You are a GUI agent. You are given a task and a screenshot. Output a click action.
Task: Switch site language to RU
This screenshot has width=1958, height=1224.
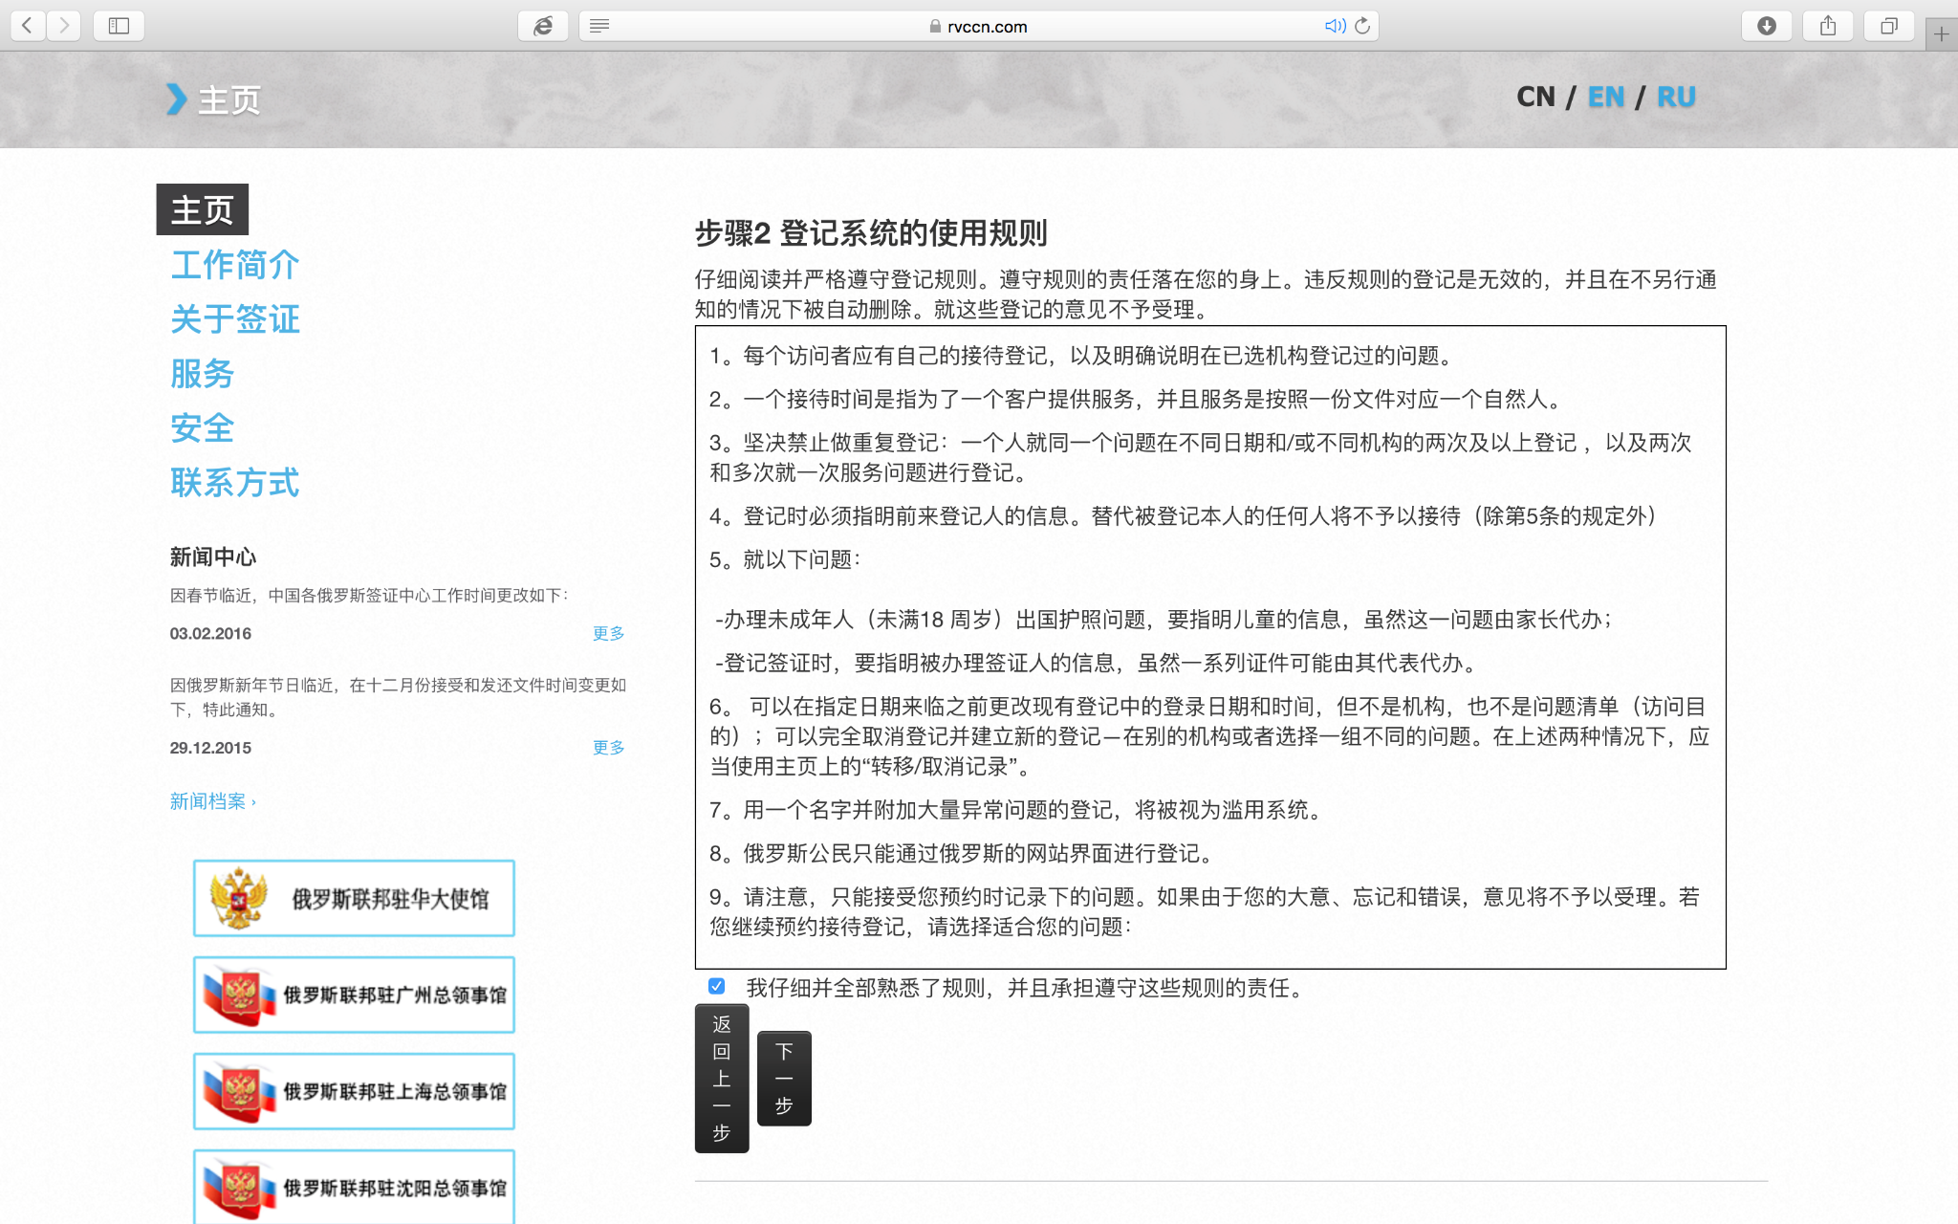point(1676,97)
